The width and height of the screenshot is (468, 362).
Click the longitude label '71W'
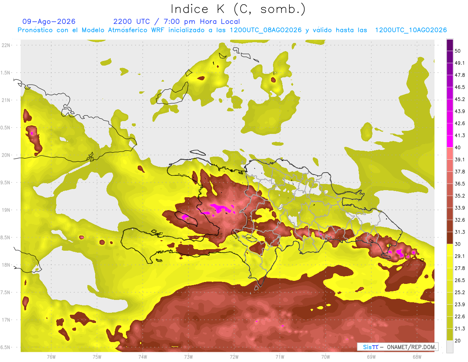coord(280,357)
